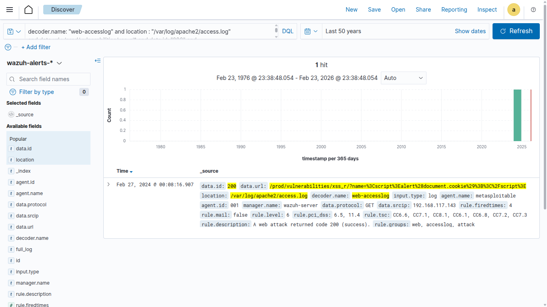This screenshot has width=547, height=307.
Task: Click the user avatar 'a'
Action: tap(513, 10)
